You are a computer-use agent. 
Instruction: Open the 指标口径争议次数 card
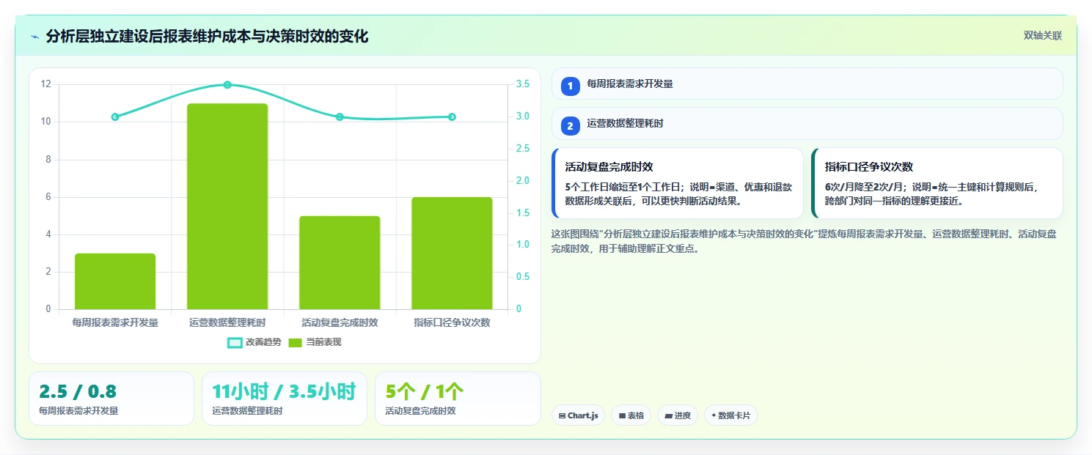pyautogui.click(x=937, y=183)
